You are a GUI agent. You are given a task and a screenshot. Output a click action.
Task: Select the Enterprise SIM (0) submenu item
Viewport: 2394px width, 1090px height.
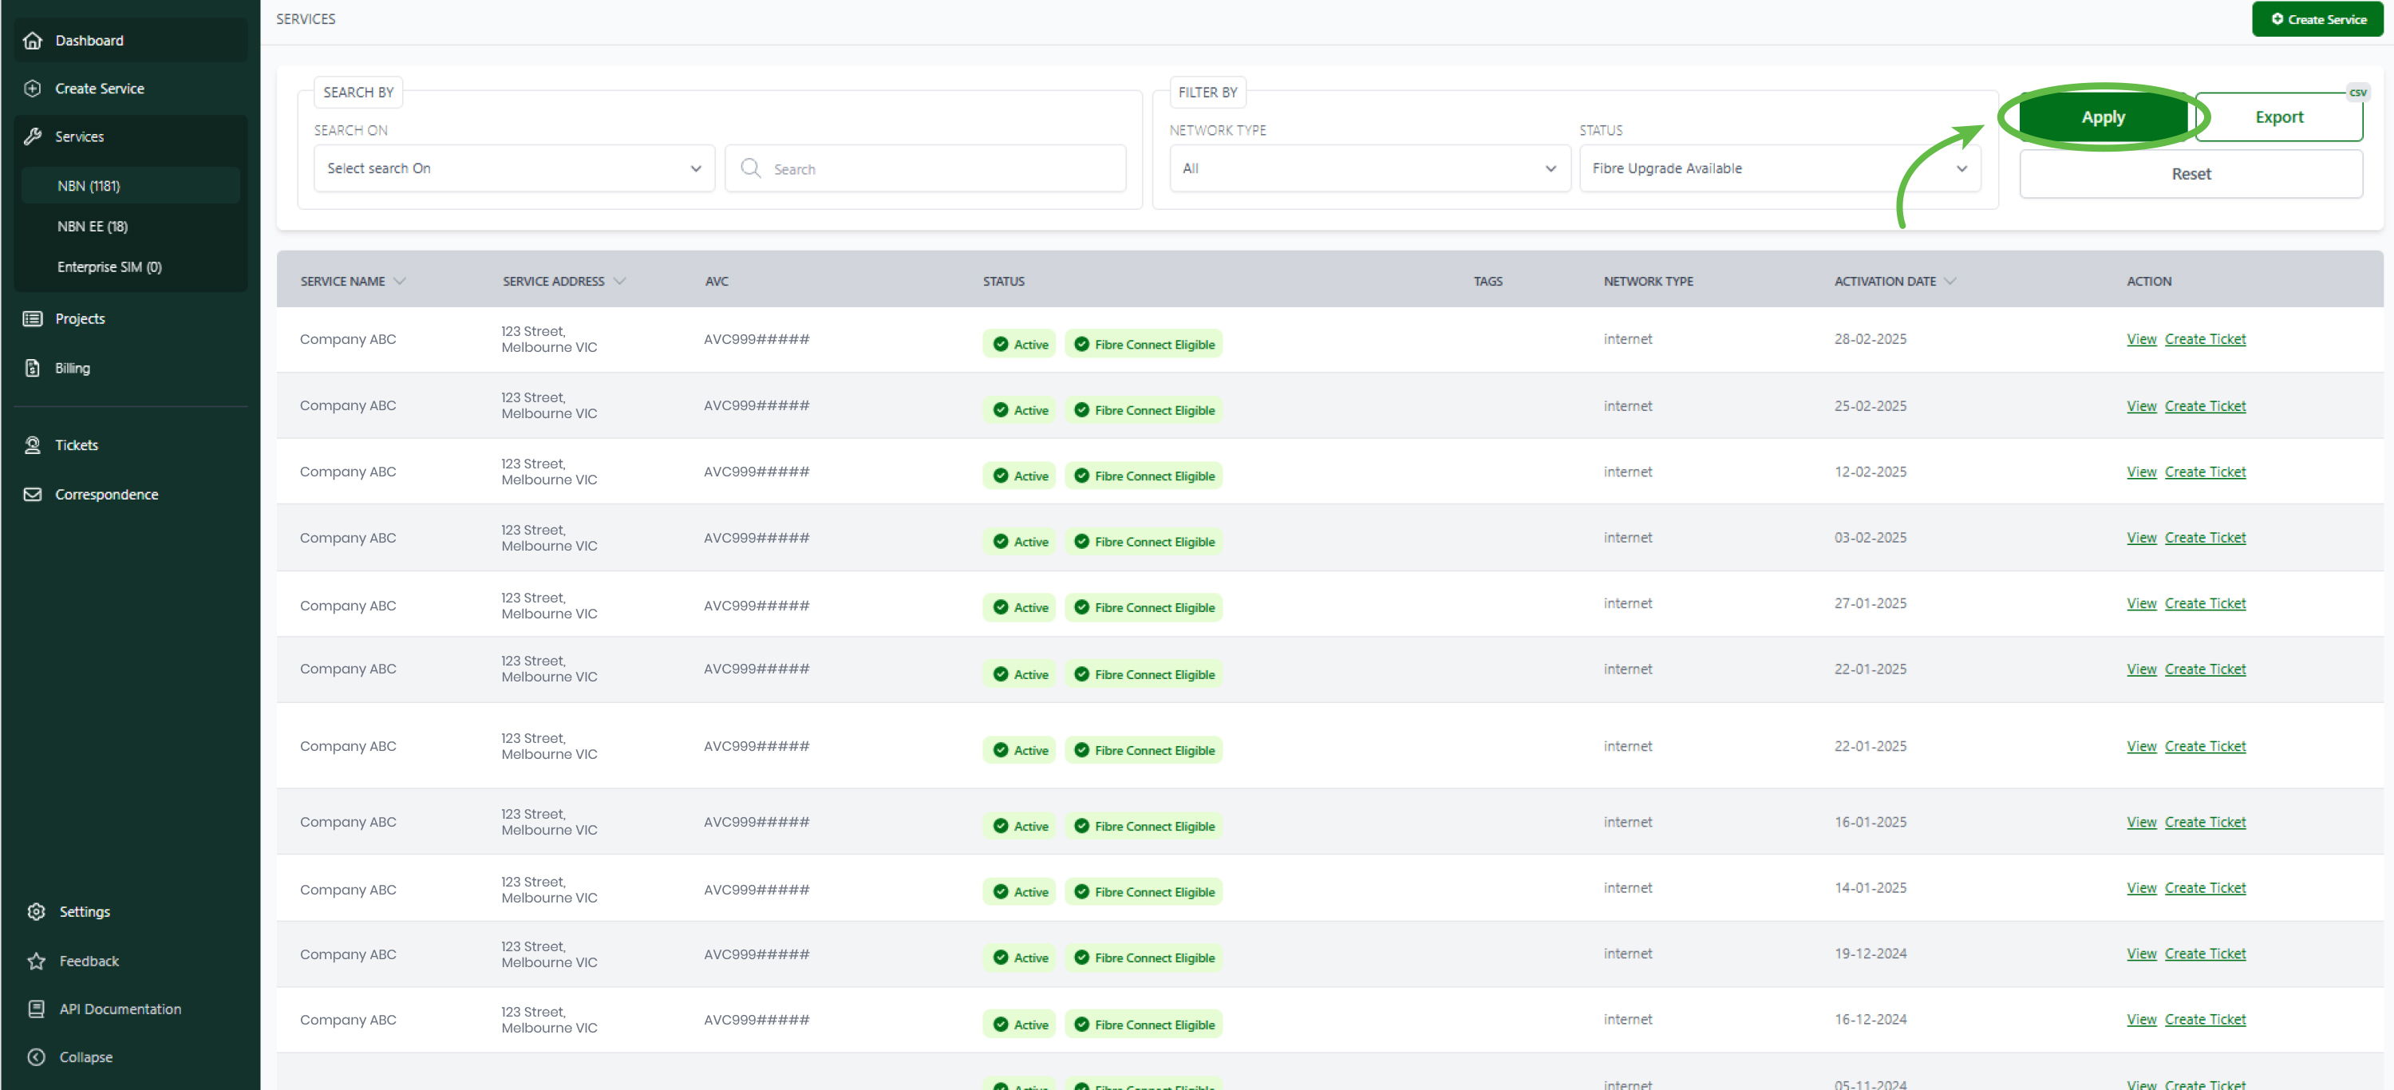pyautogui.click(x=109, y=267)
